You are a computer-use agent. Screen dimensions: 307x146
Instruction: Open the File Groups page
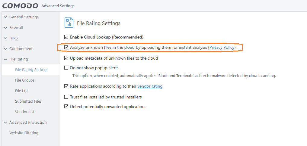pyautogui.click(x=25, y=80)
